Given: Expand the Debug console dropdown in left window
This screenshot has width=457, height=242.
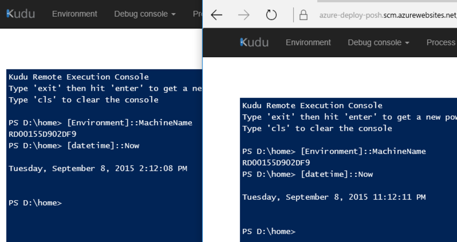Looking at the screenshot, I should [x=144, y=14].
